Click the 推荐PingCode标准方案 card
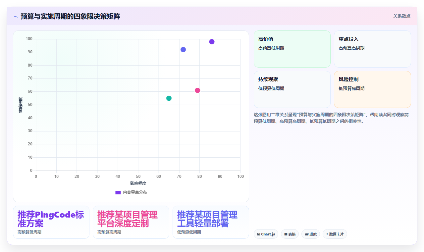Screen dimensions: 424x252 [x=51, y=222]
